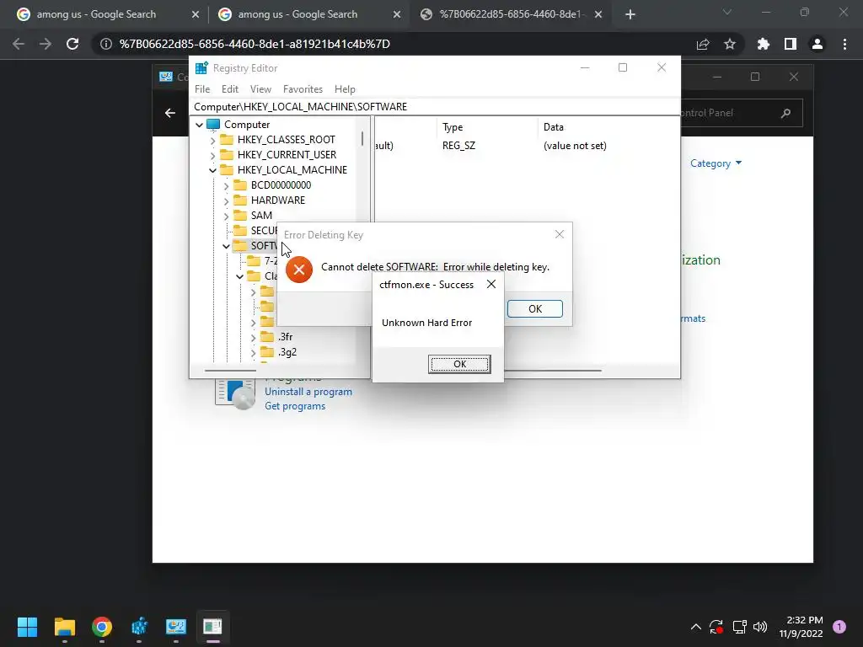This screenshot has height=647, width=863.
Task: Select the .3g2 key
Action: [x=287, y=352]
